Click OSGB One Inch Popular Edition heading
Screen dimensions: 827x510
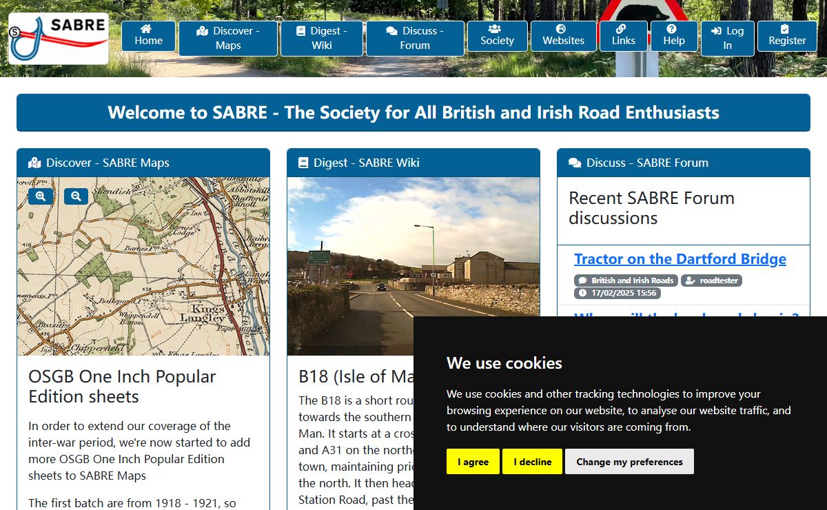point(122,387)
